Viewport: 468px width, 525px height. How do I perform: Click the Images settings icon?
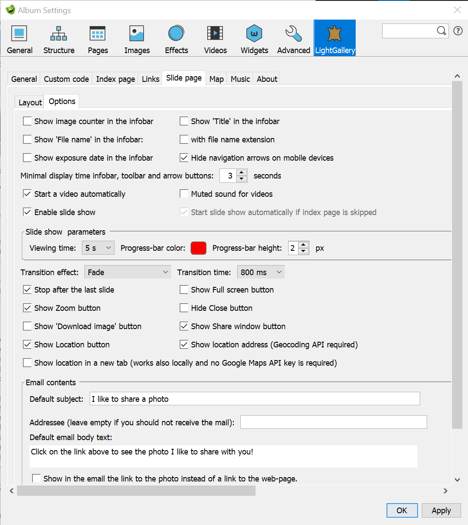[136, 38]
